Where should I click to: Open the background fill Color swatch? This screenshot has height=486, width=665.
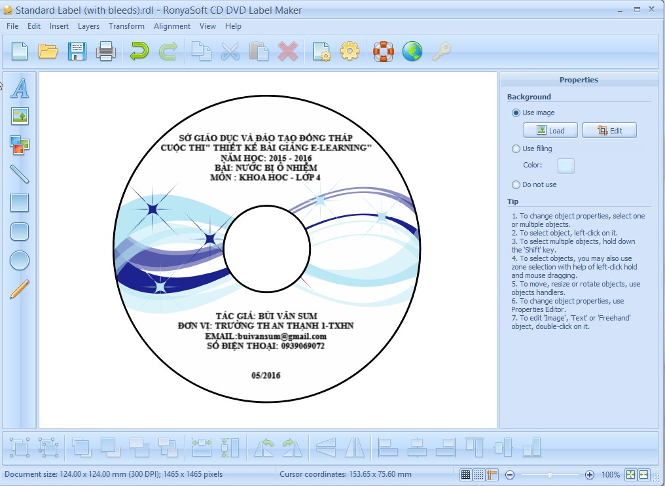click(566, 165)
